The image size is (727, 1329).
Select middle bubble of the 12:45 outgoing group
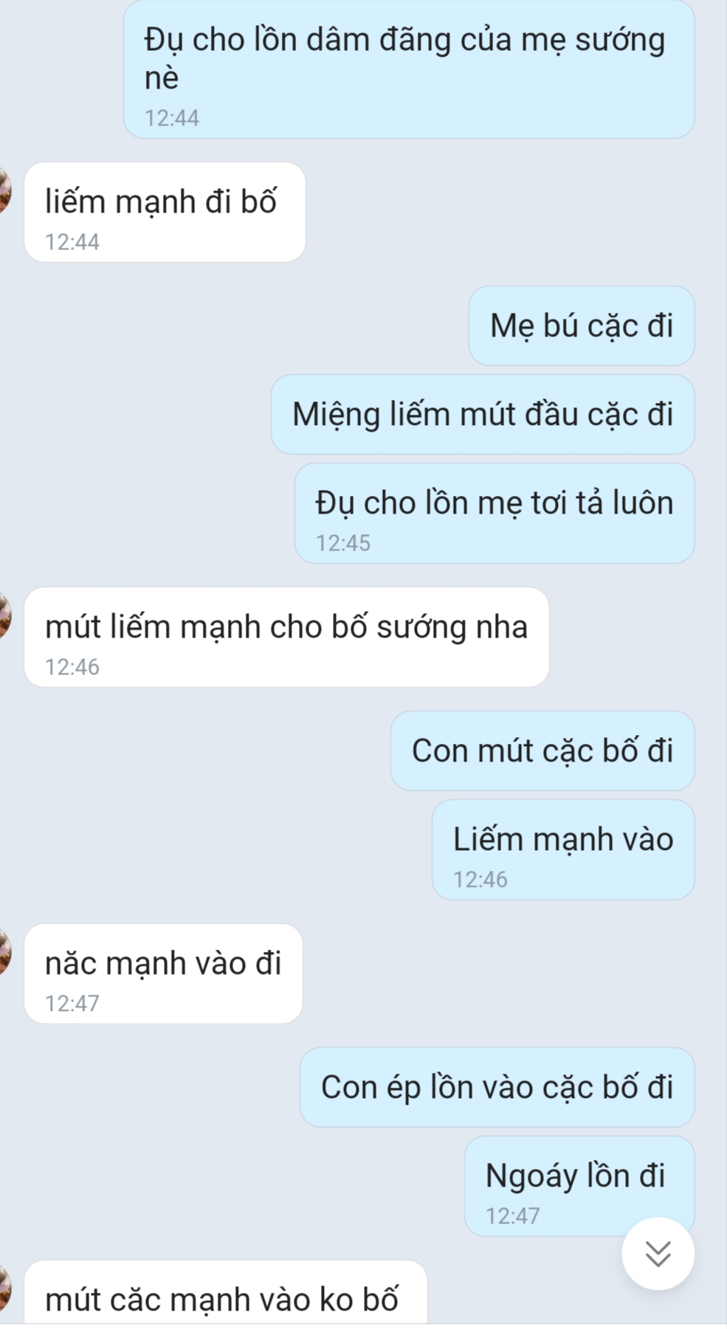(x=483, y=415)
